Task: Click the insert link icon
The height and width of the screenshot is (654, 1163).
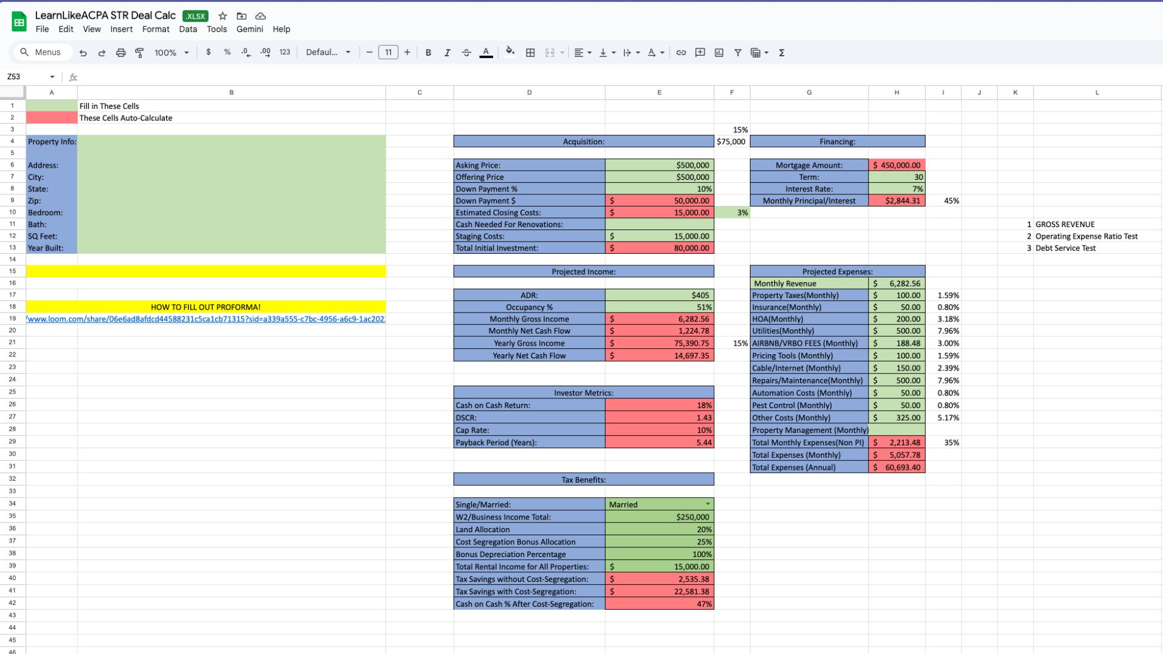Action: tap(681, 53)
